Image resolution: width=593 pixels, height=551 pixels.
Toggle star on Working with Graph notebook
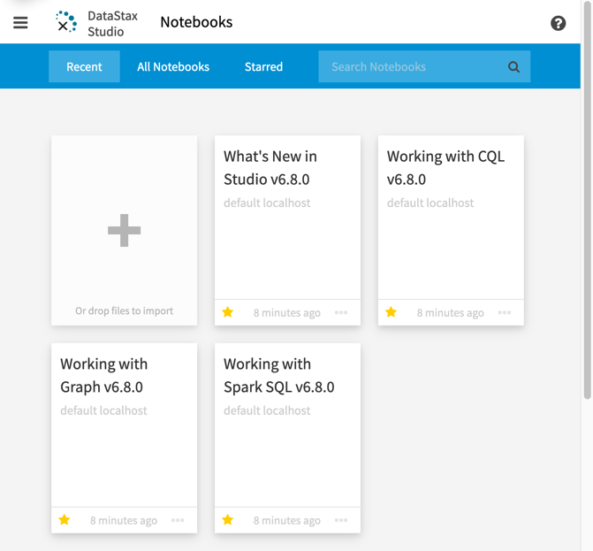tap(65, 520)
